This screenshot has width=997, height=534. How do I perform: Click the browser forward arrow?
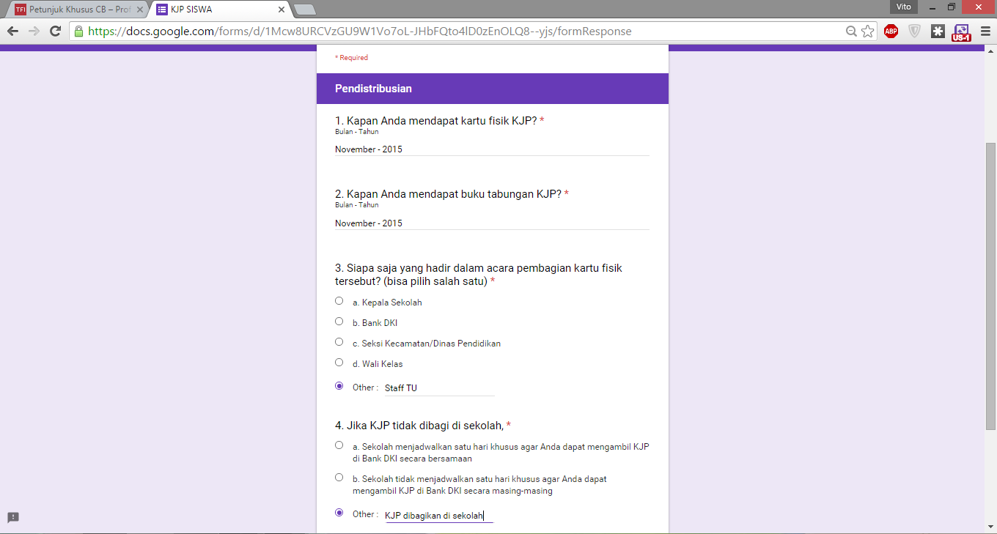click(x=34, y=31)
